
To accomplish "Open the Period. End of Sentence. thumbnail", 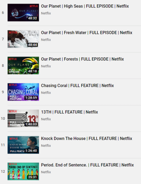I will [x=23, y=171].
